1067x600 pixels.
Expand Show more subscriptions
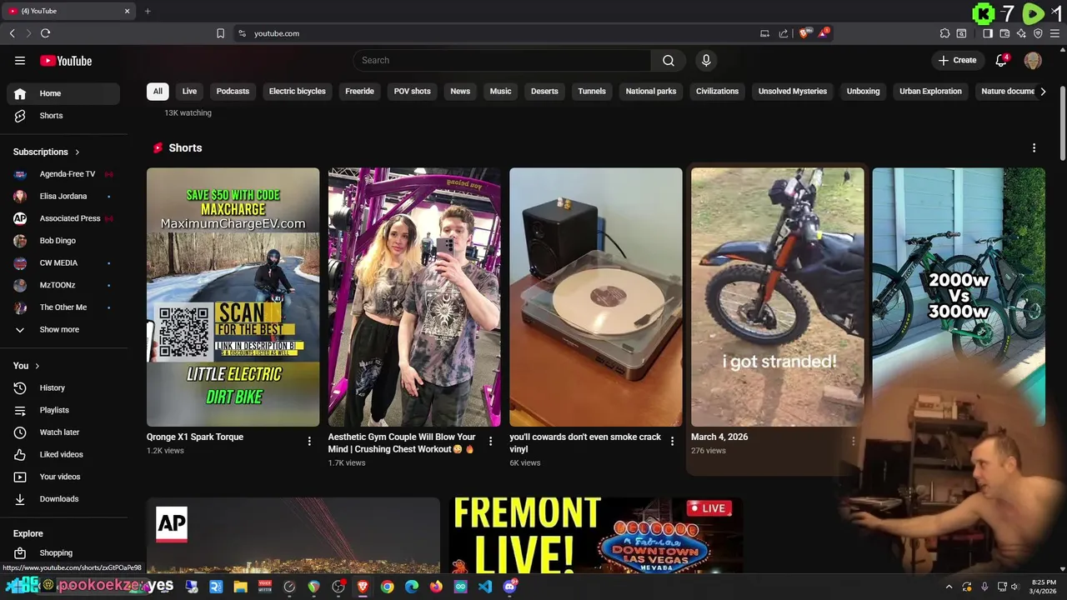pos(63,329)
